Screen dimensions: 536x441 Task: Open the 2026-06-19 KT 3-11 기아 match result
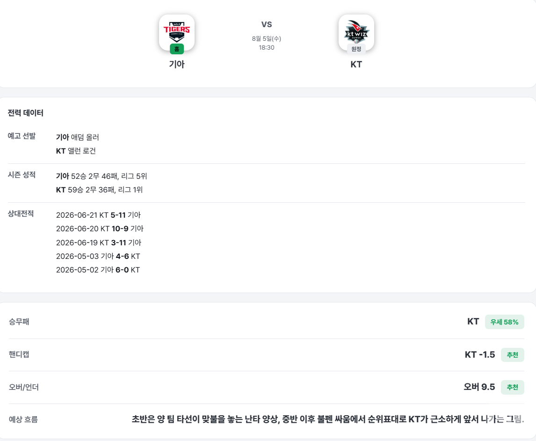tap(98, 243)
